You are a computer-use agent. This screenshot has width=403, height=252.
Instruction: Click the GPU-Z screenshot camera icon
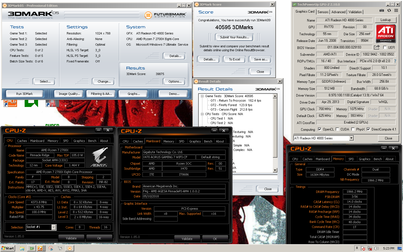(382, 11)
